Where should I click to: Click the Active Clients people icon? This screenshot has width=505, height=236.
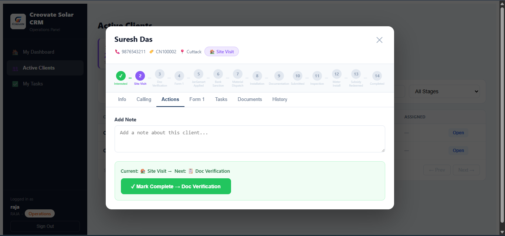(15, 68)
